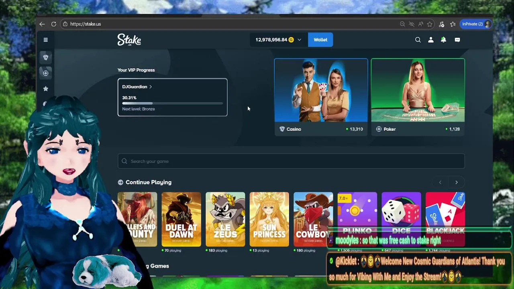The image size is (514, 289).
Task: Click the star favourites icon in sidebar
Action: [x=46, y=89]
